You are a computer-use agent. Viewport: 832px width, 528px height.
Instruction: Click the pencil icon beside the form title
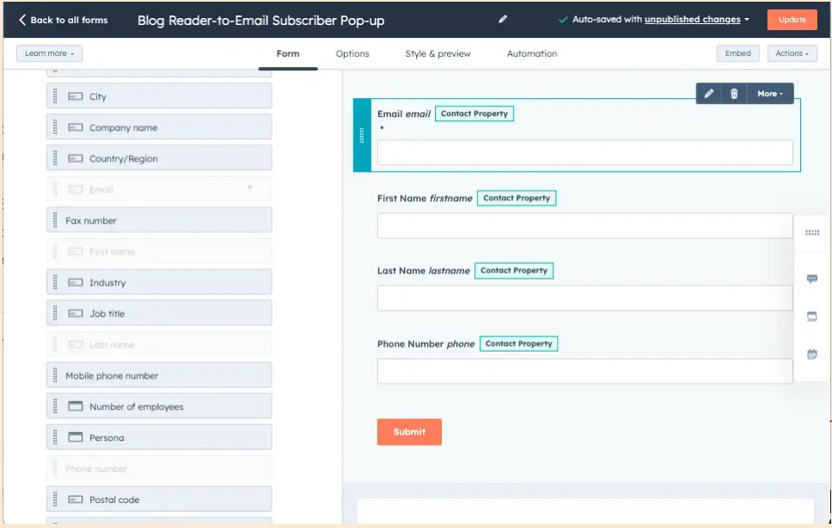coord(503,20)
